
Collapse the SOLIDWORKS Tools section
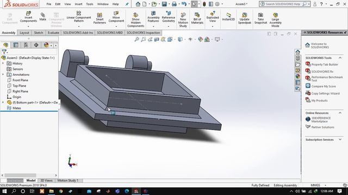point(340,58)
